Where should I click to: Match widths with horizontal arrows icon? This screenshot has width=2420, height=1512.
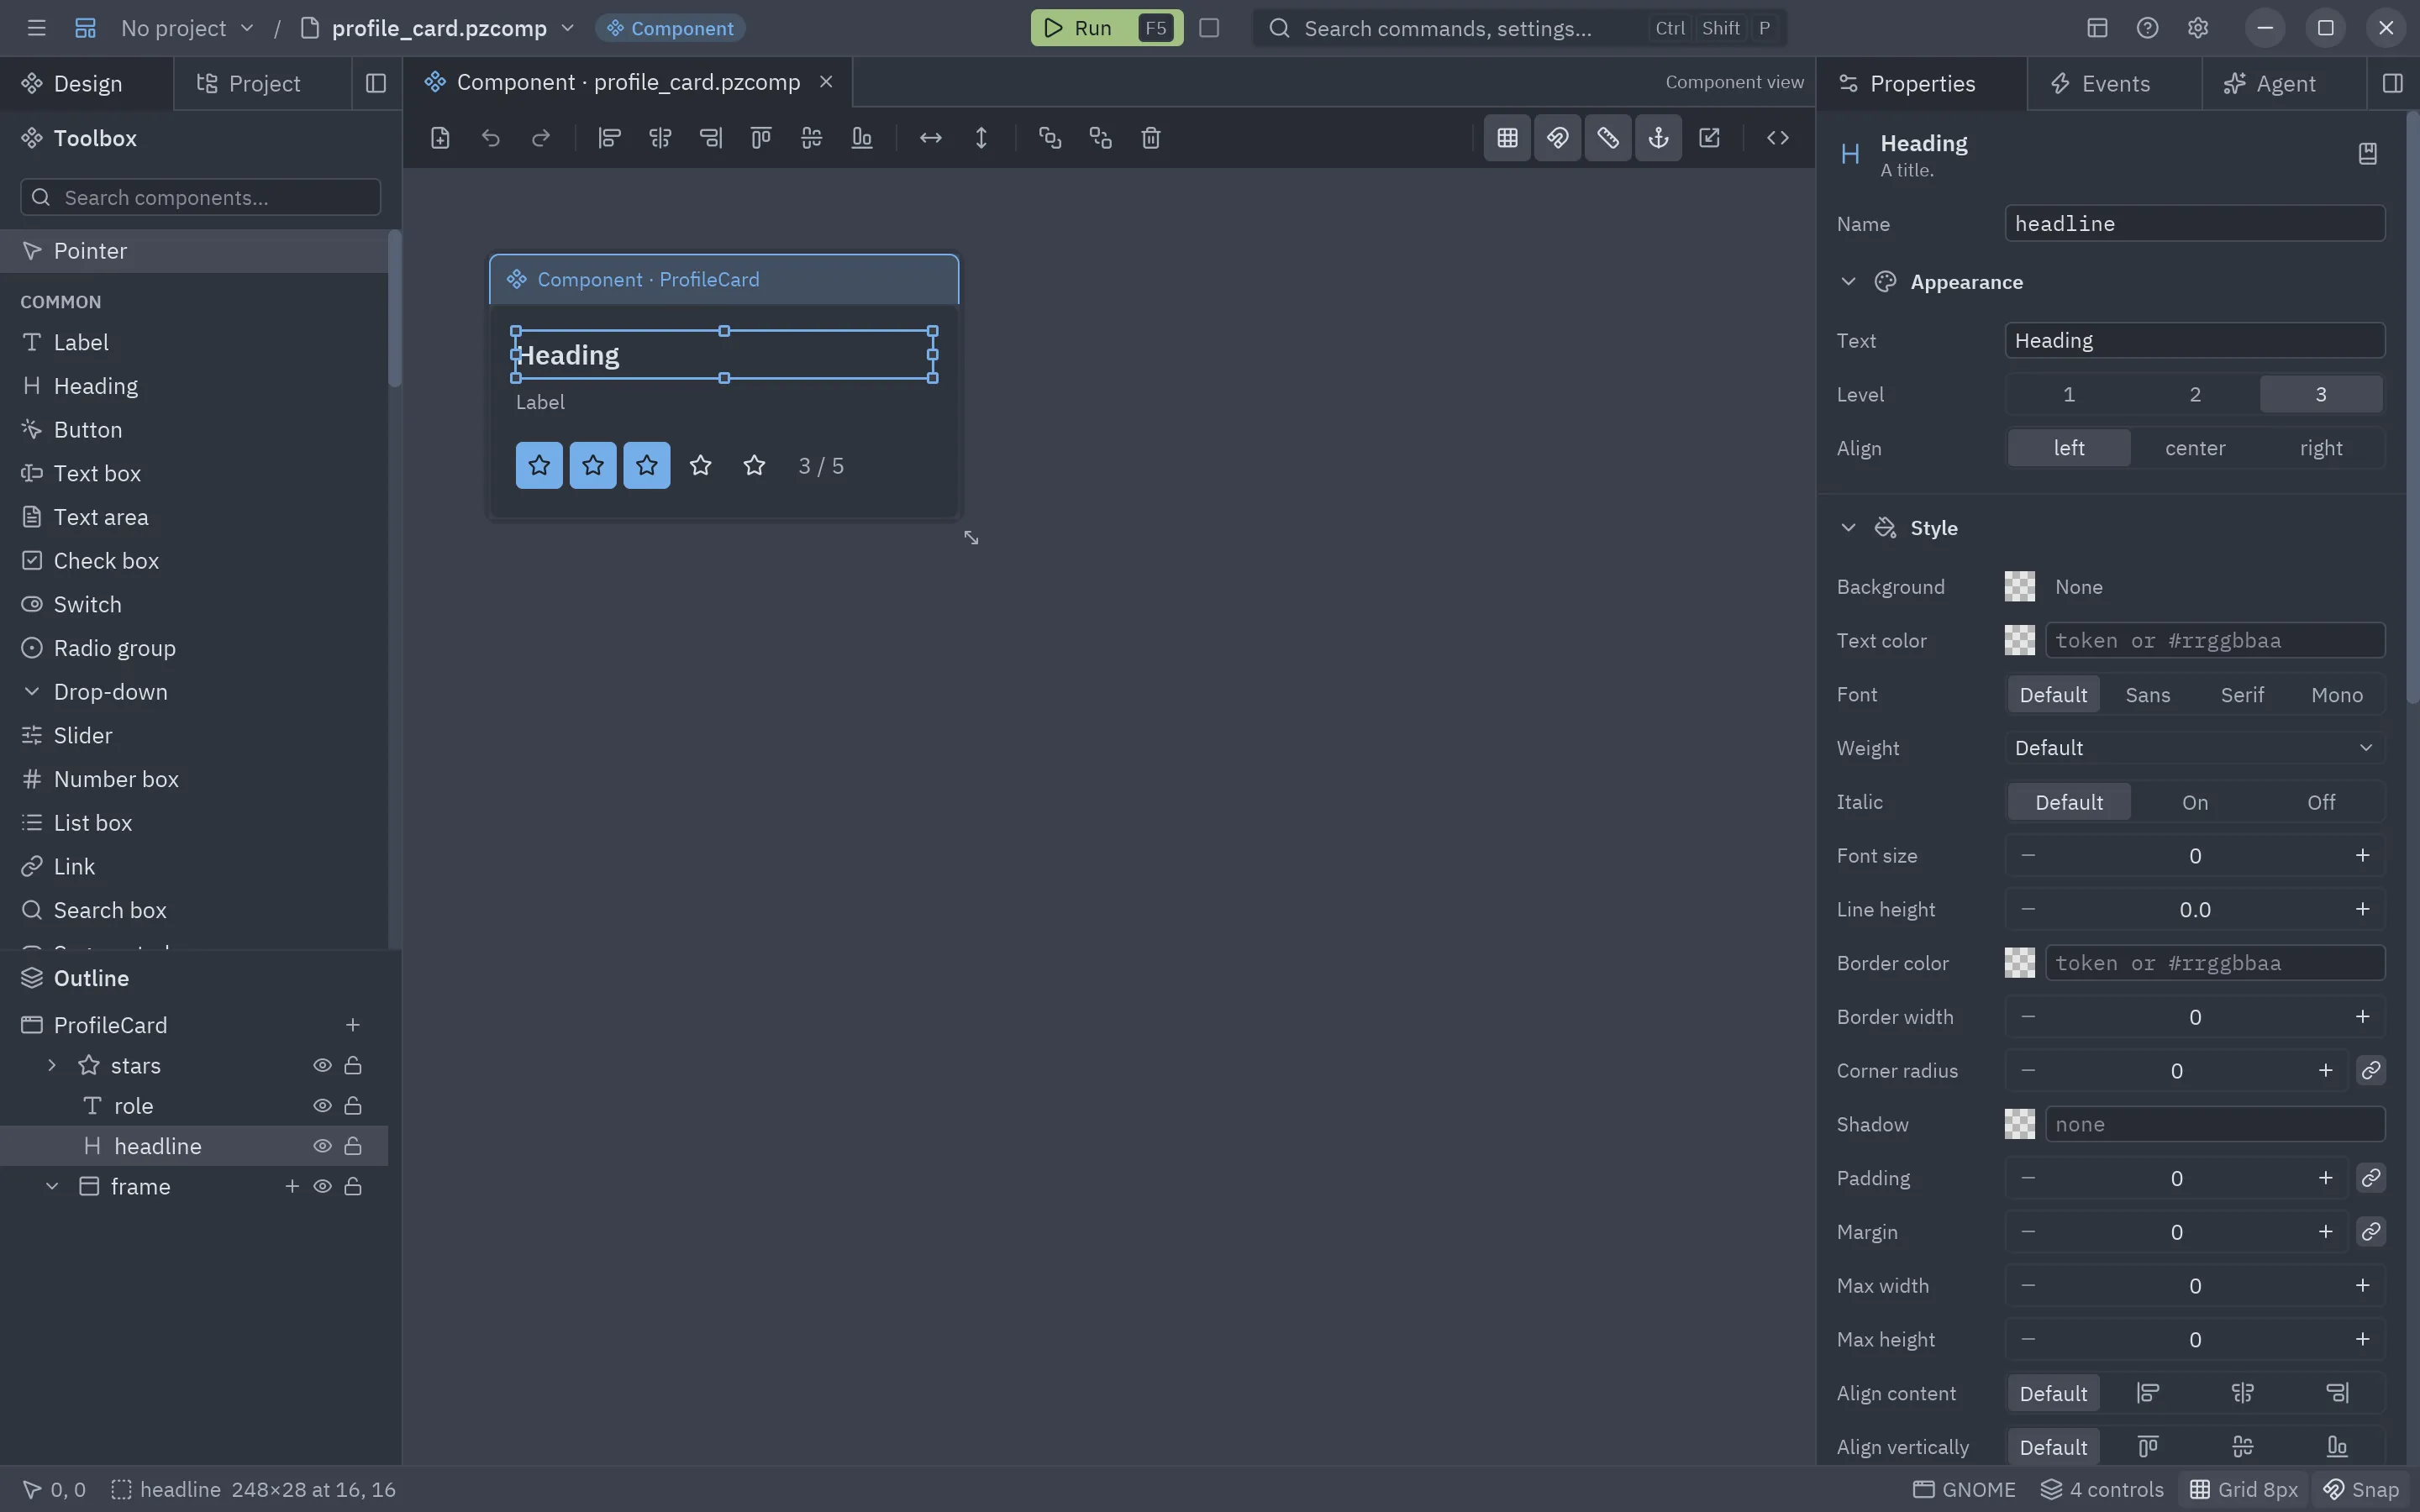[x=930, y=138]
